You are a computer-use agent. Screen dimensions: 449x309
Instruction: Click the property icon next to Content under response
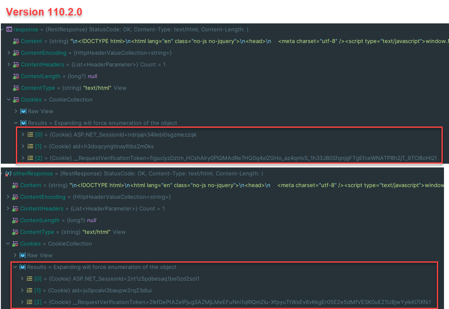[15, 41]
